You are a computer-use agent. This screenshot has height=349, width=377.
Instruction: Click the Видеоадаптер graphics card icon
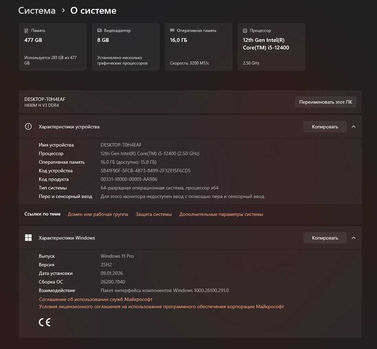coord(100,30)
